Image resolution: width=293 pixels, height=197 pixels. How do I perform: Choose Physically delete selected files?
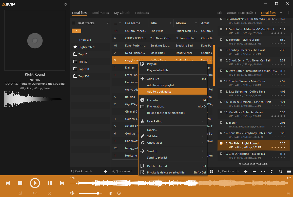[173, 172]
